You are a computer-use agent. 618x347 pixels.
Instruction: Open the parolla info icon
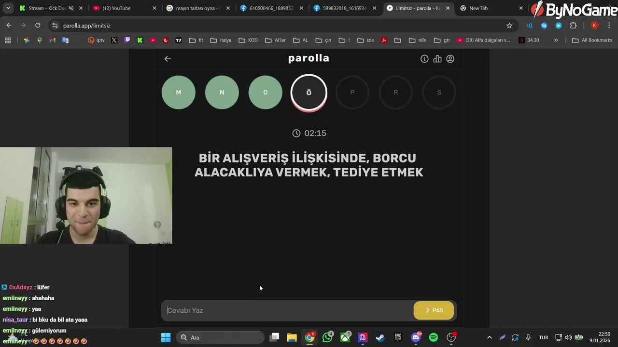(x=424, y=59)
